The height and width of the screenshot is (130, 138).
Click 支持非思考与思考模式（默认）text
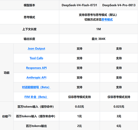98,15
